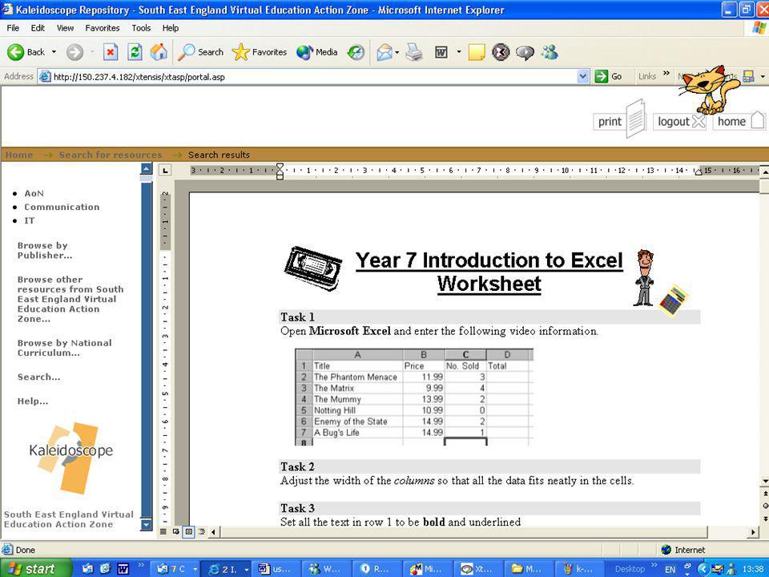Click the logout button
769x577 pixels.
(x=680, y=121)
